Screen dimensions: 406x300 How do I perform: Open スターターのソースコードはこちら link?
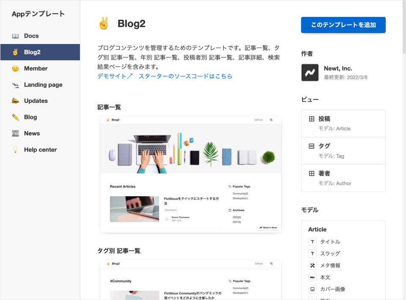(185, 77)
